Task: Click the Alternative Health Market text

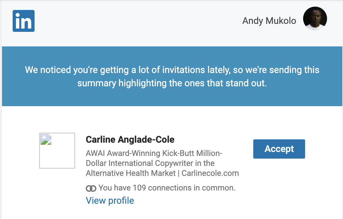Action: (131, 173)
